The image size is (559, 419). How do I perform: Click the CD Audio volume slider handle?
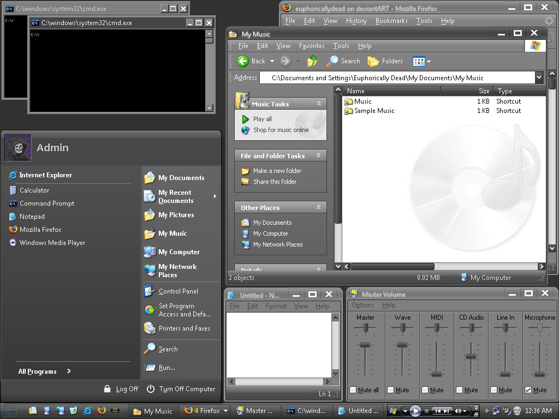click(471, 356)
